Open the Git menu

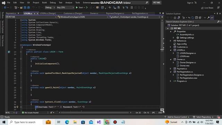coord(28,2)
